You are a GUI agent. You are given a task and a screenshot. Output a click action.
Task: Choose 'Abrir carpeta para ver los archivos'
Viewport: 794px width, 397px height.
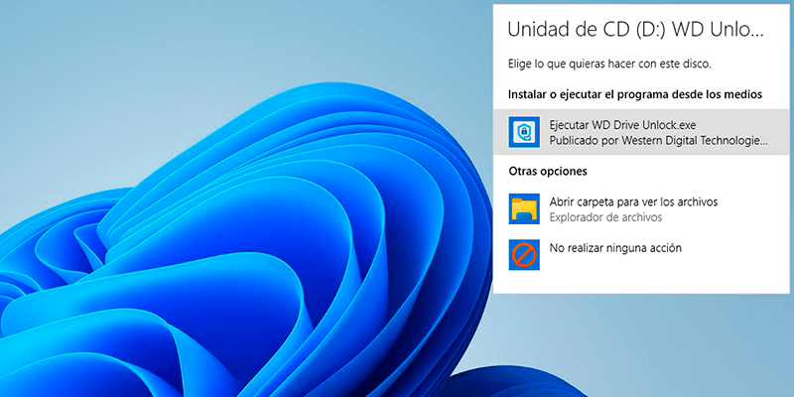coord(641,208)
